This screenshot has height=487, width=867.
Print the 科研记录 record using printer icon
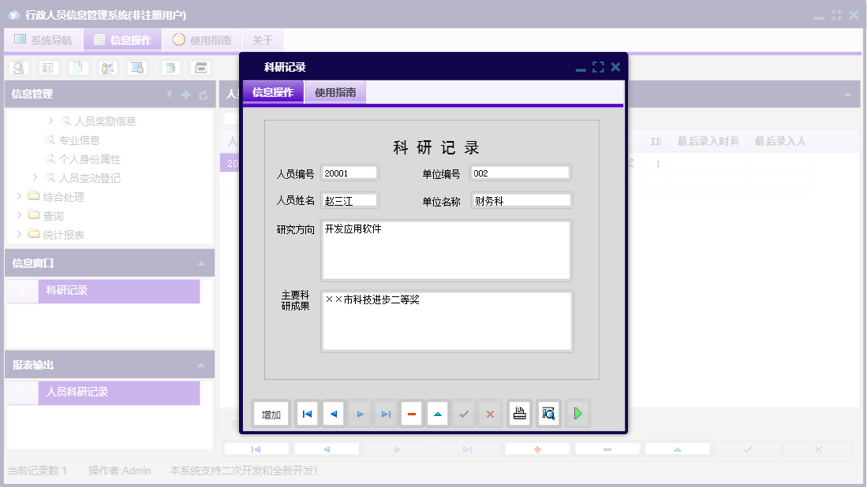tap(519, 413)
